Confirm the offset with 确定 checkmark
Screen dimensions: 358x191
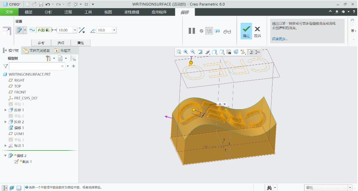coord(246,31)
